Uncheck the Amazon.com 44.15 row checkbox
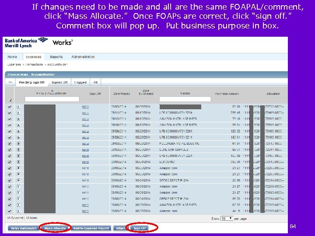Image resolution: width=315 pixels, height=236 pixels. click(x=10, y=211)
